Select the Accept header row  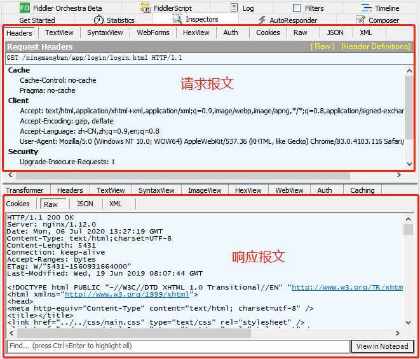(212, 111)
